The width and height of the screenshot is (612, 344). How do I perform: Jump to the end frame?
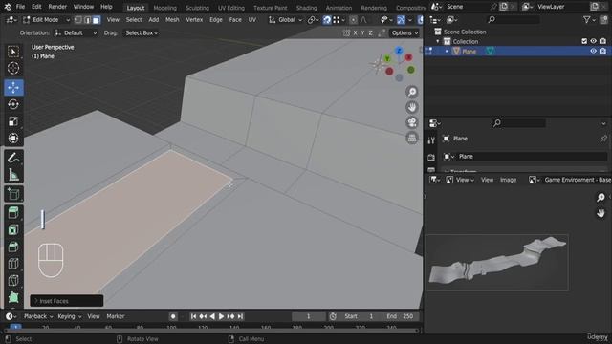point(240,316)
